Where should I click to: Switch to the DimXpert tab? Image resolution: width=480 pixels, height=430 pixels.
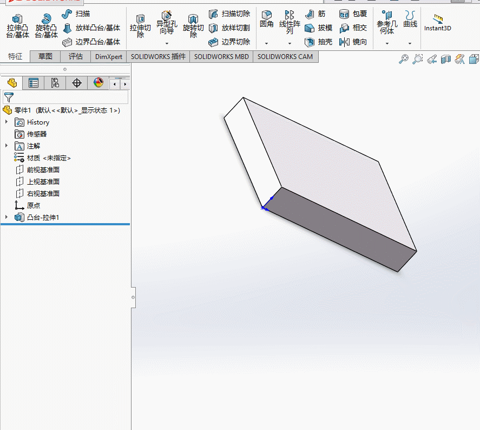108,57
